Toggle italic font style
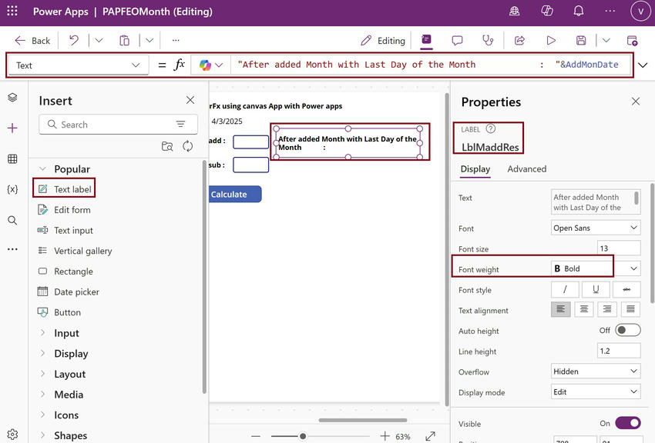Screen dimensions: 655x443 click(x=565, y=289)
